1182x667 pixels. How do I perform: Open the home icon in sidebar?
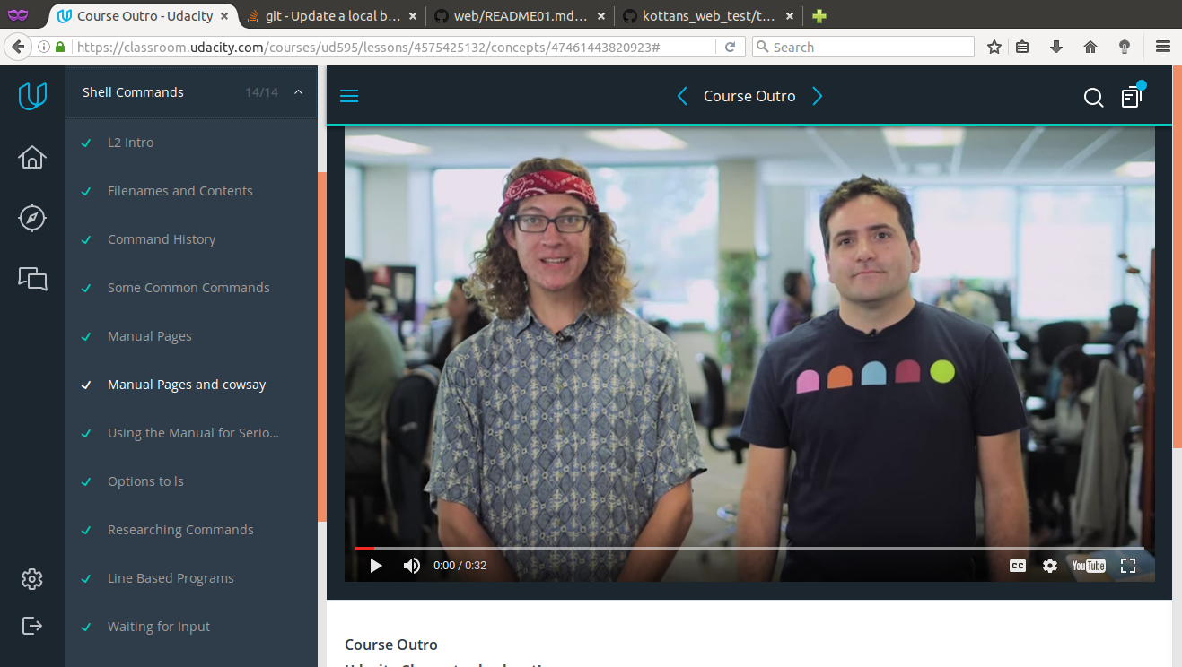[x=32, y=157]
